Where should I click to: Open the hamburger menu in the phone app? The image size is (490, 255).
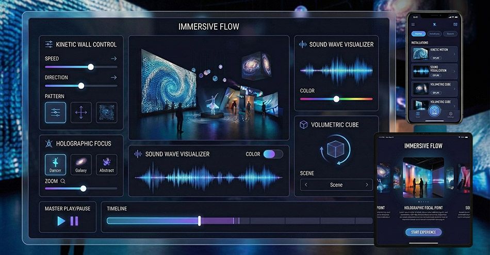[x=413, y=25]
